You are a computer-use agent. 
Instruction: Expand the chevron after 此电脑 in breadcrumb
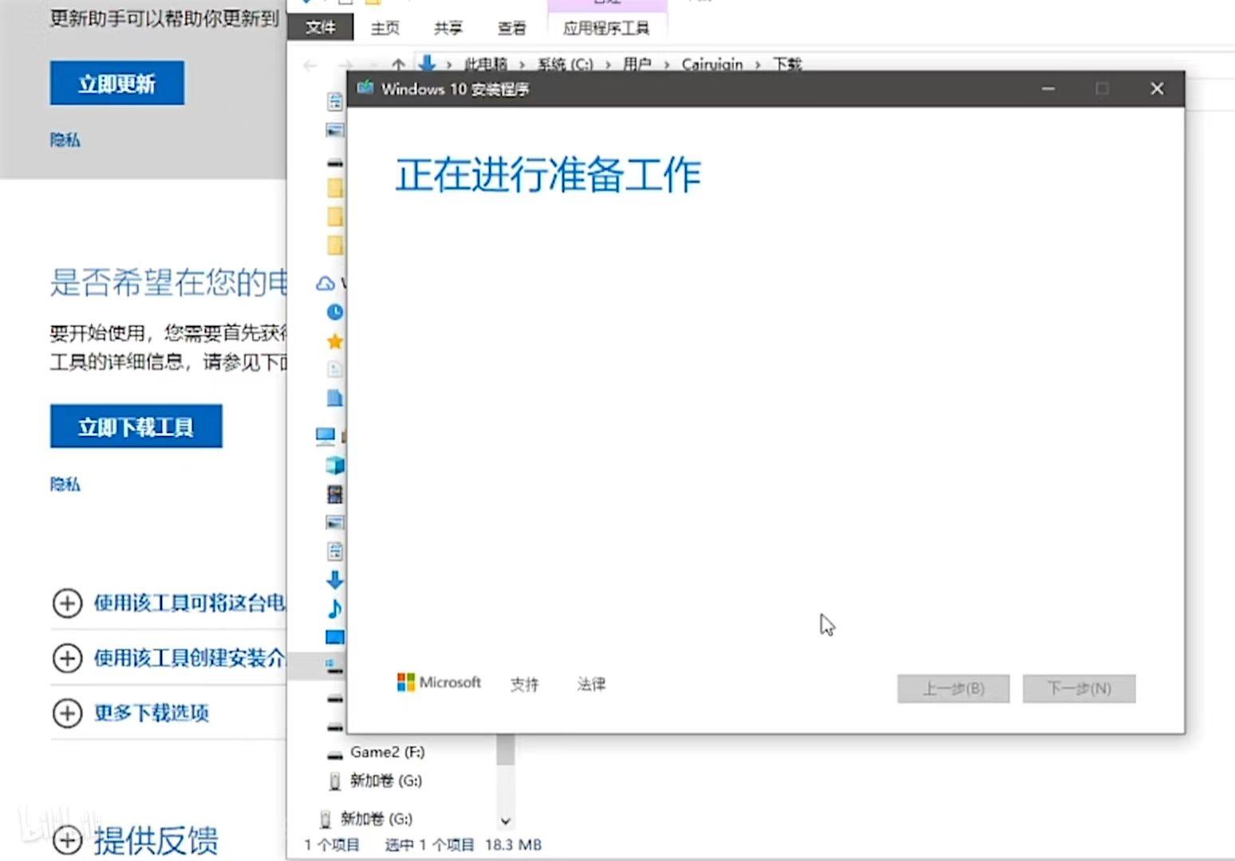click(523, 65)
